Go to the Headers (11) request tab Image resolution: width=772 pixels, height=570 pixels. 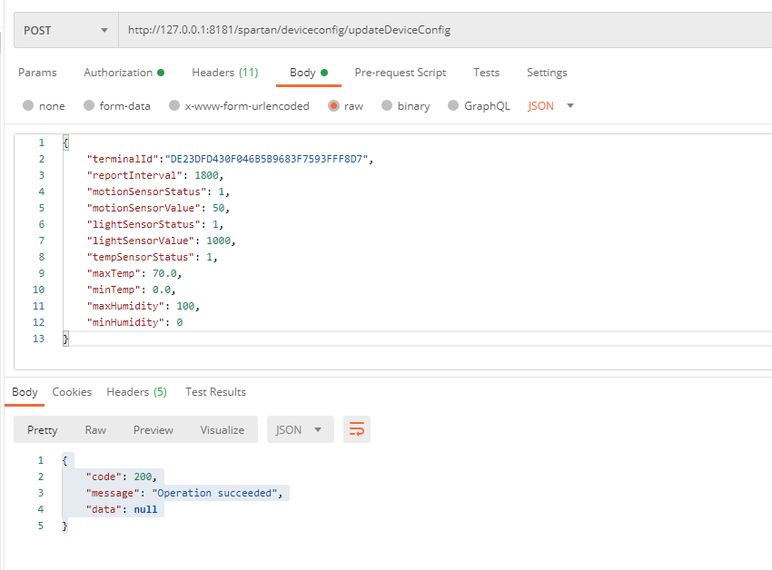click(224, 73)
